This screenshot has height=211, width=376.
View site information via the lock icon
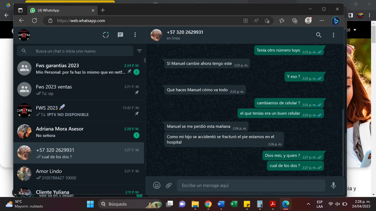coord(50,21)
